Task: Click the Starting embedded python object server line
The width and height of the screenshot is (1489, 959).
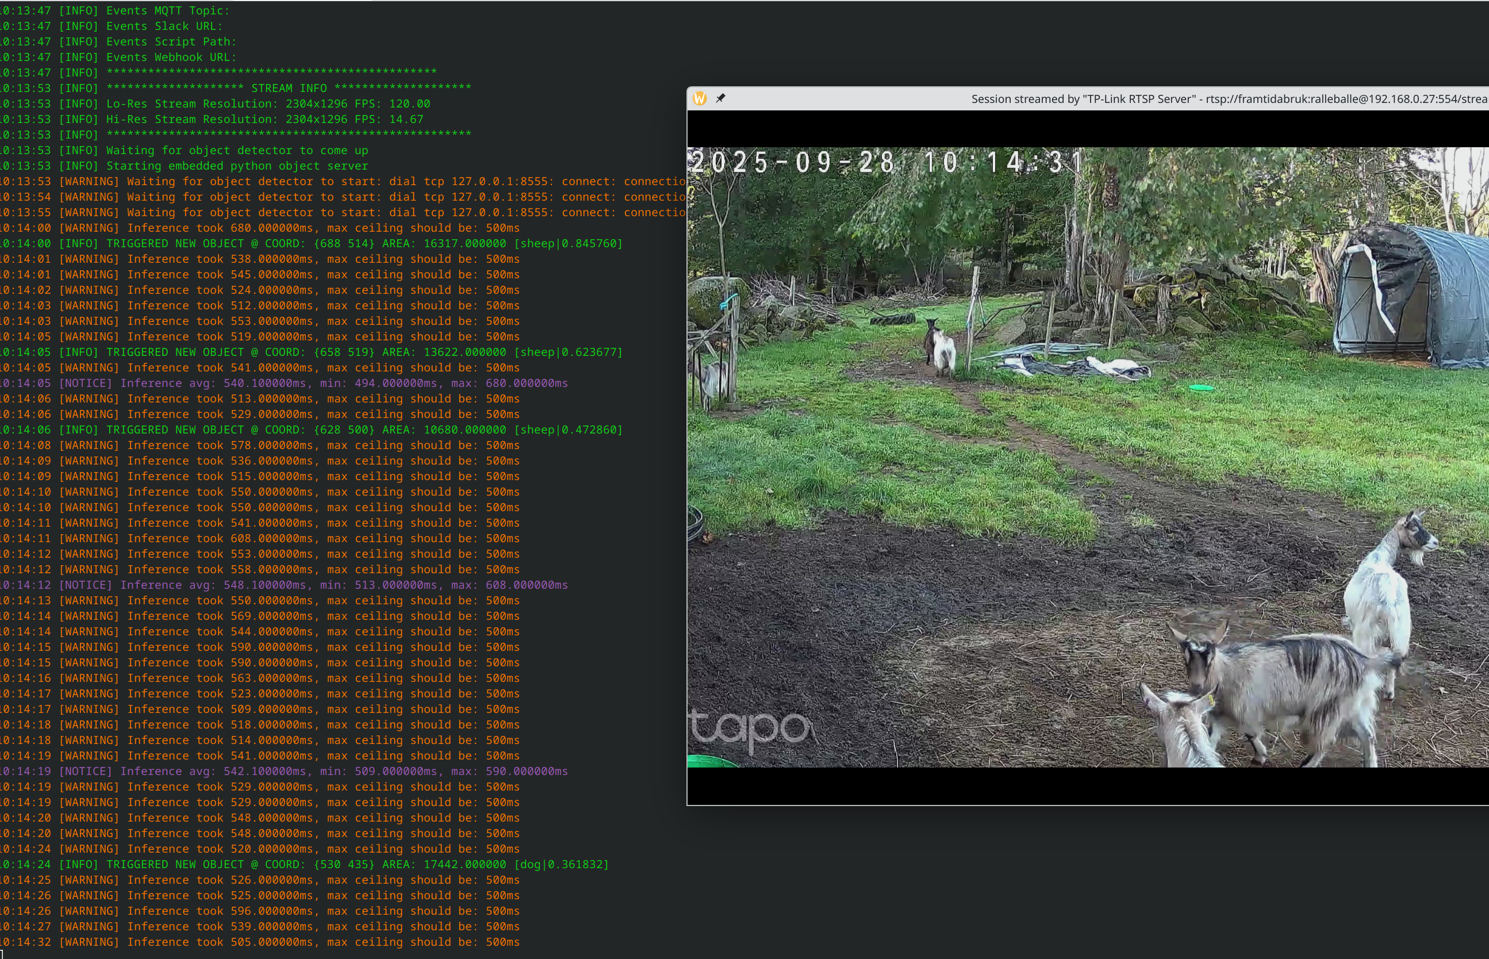Action: pyautogui.click(x=236, y=166)
